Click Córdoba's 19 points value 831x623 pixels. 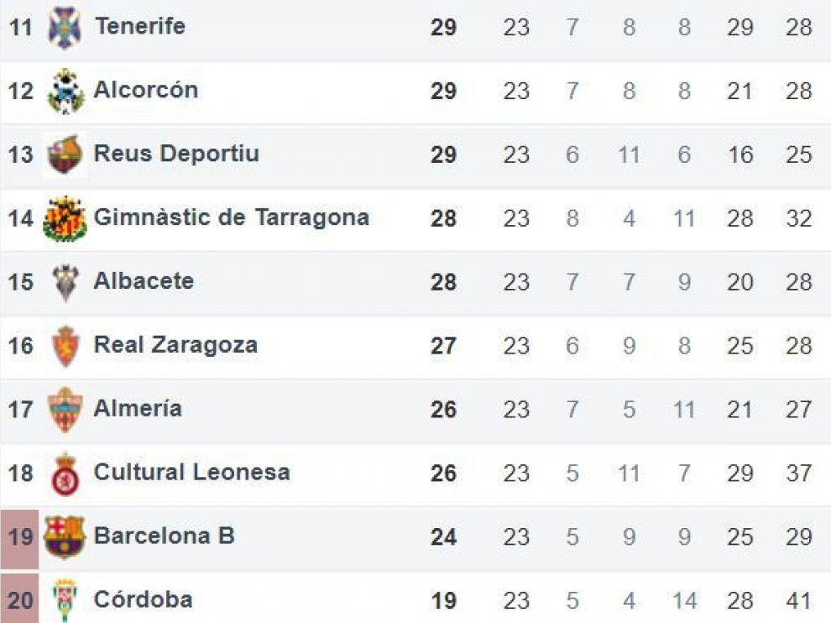pyautogui.click(x=443, y=600)
